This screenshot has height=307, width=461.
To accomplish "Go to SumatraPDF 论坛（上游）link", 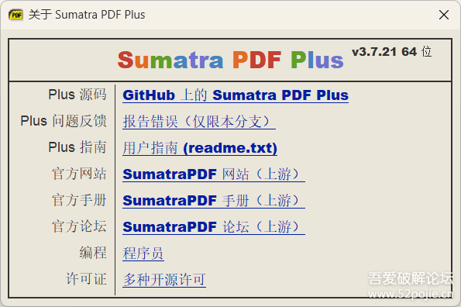I will pos(214,226).
